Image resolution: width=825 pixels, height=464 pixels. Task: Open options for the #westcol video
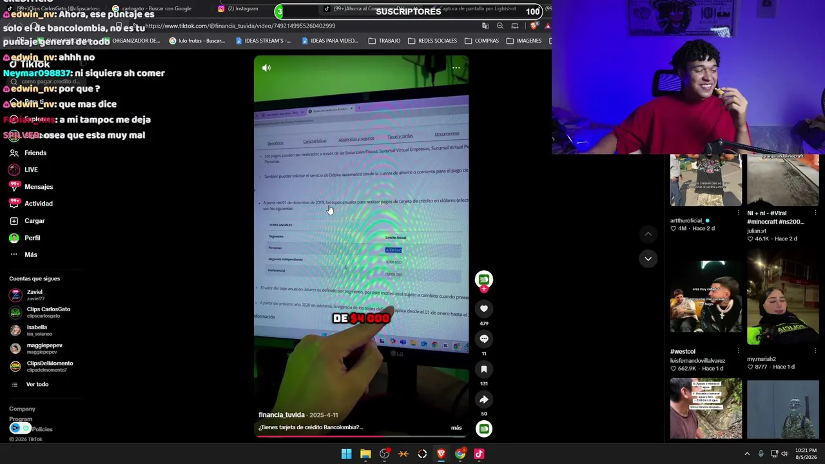tap(738, 351)
